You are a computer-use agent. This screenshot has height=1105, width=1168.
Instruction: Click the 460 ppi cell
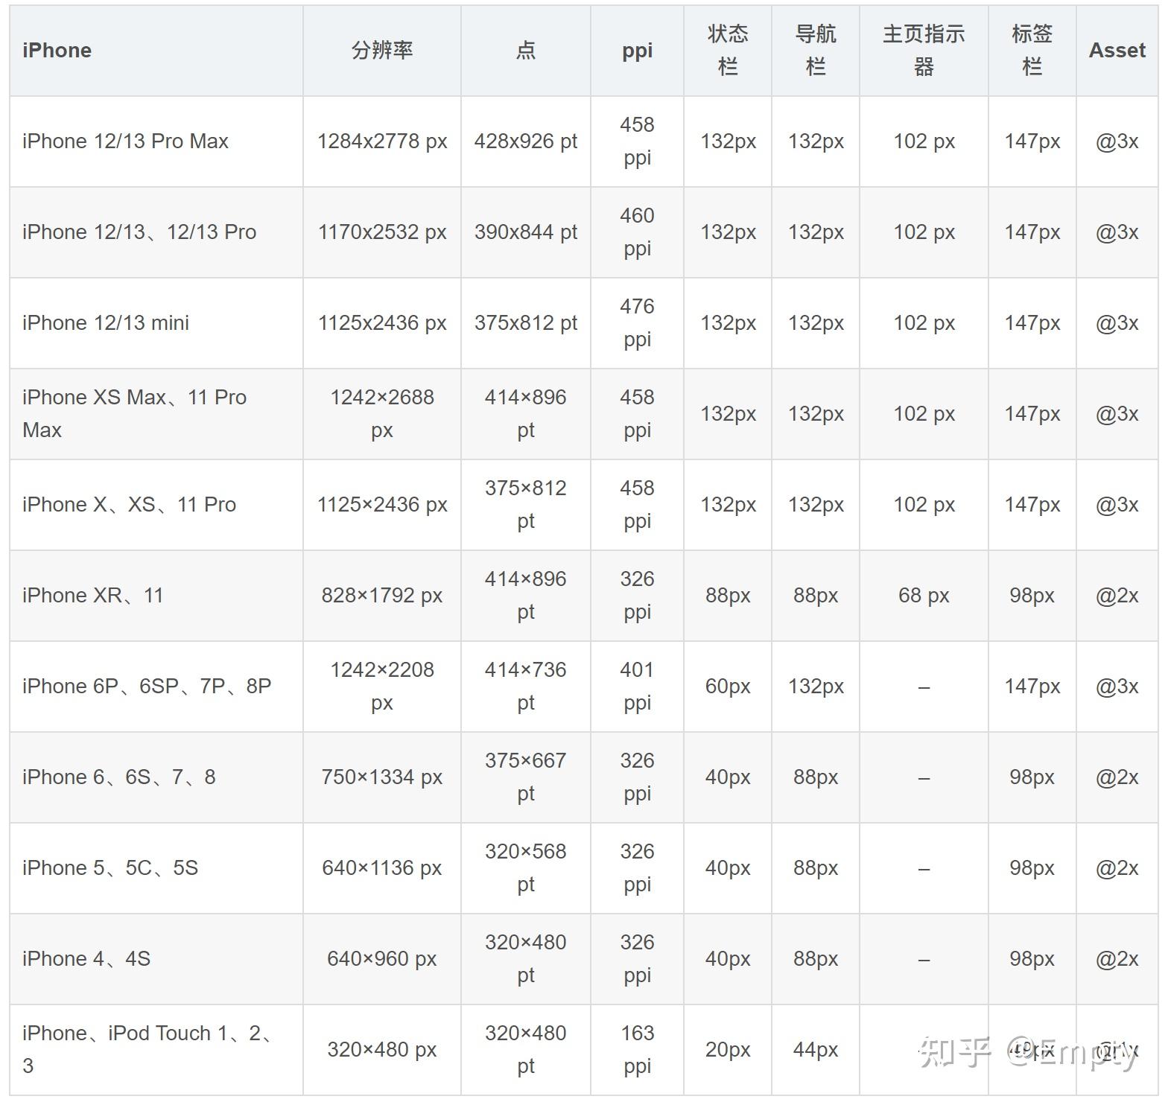(x=637, y=232)
